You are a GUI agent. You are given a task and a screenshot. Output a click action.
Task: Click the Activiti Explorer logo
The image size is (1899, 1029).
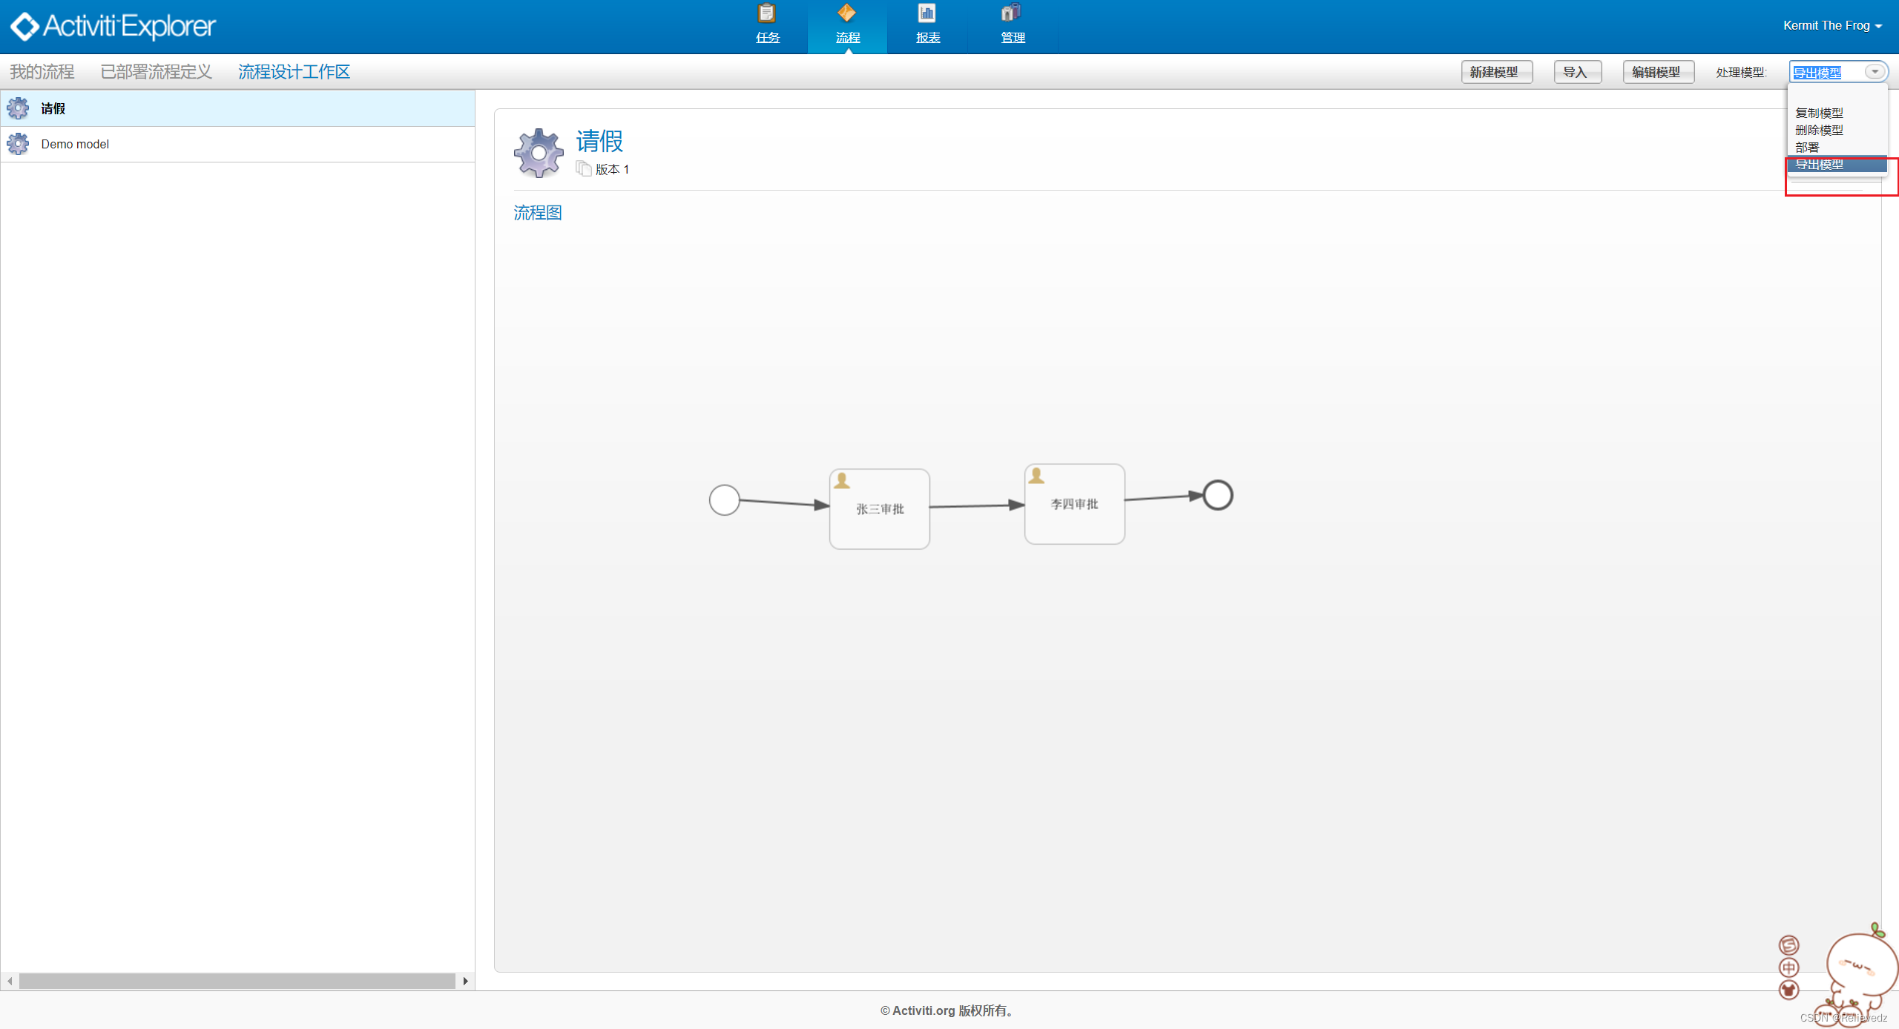(113, 26)
